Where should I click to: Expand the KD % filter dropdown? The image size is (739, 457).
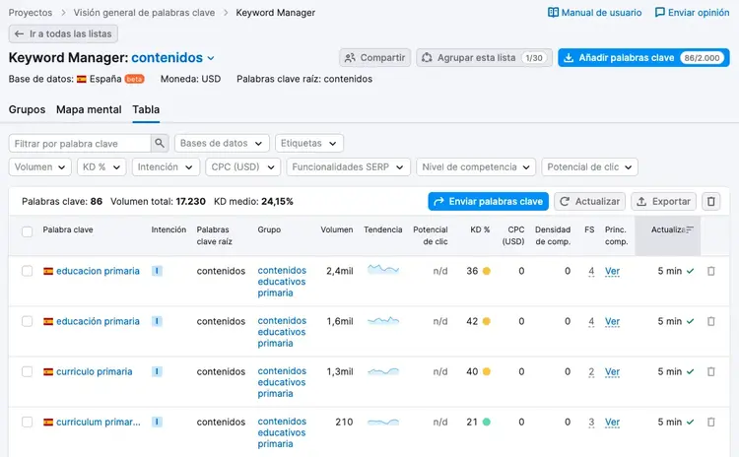101,166
